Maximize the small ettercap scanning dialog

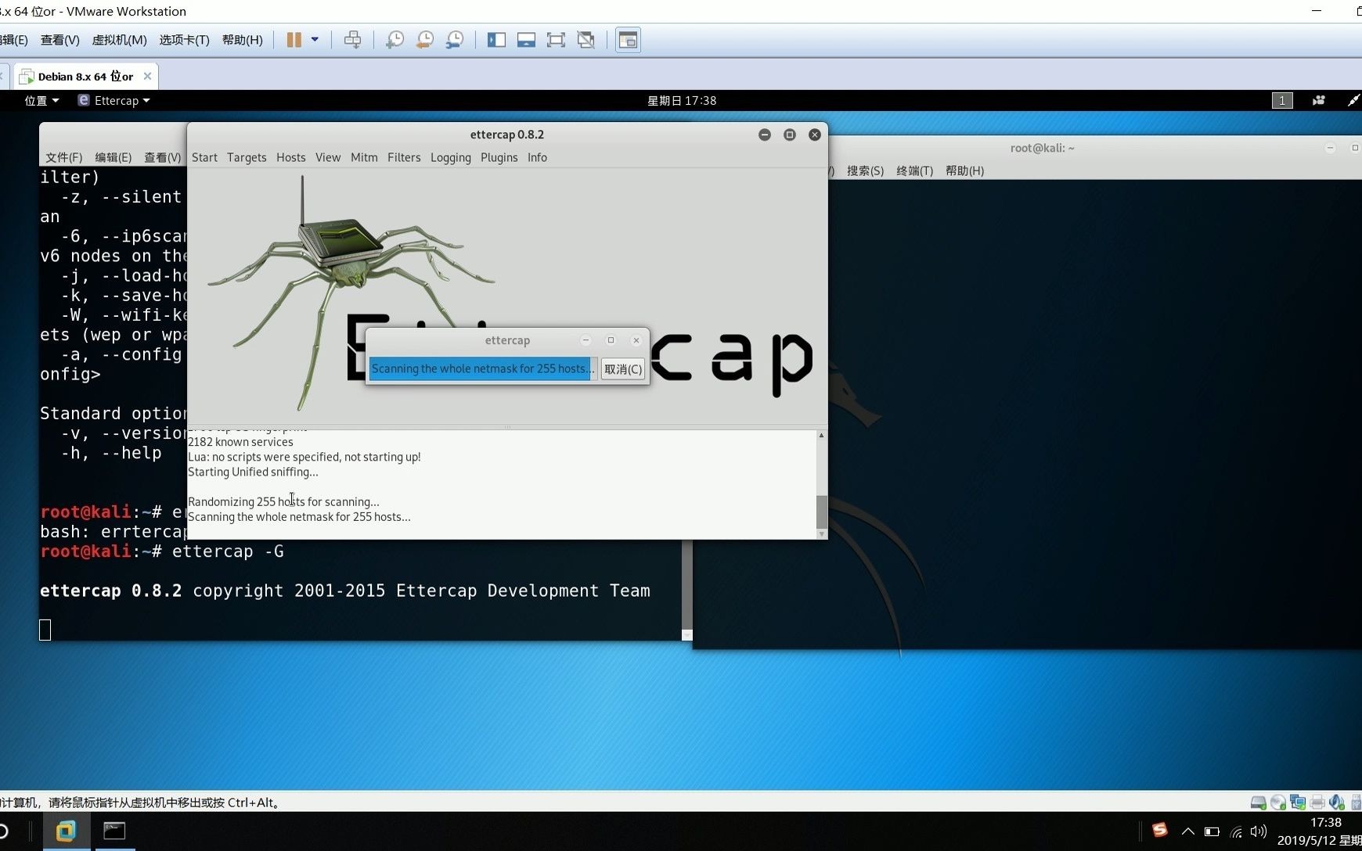[x=611, y=340]
